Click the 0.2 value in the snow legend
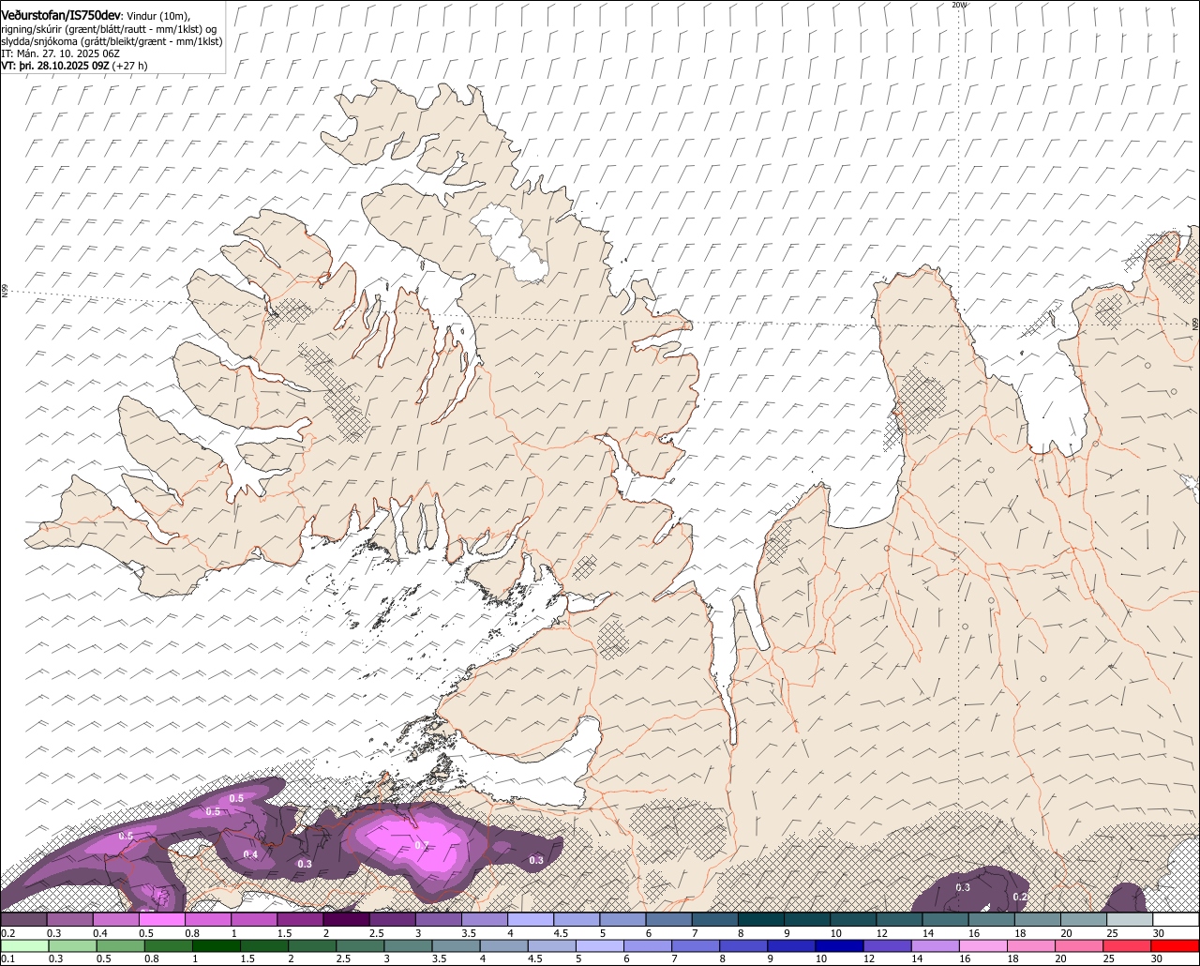 click(7, 933)
